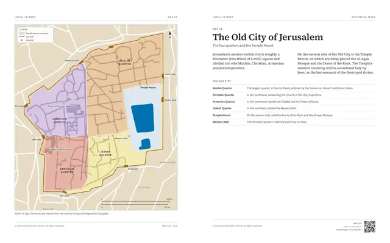The image size is (390, 243).
Task: Click 'HISTORICAL MAPS' header text at top right
Action: 363,17
